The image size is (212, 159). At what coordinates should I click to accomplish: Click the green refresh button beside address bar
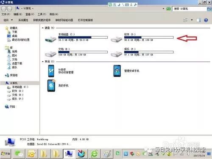tap(168, 9)
